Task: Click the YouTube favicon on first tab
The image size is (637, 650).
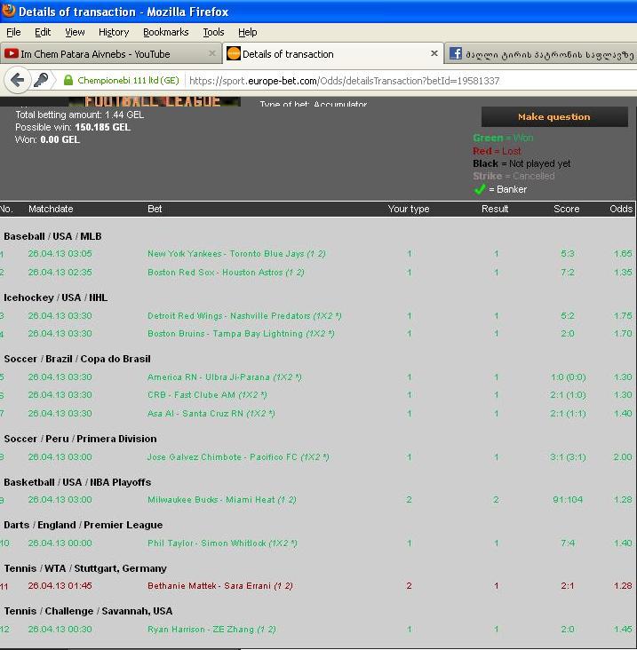Action: pos(11,54)
